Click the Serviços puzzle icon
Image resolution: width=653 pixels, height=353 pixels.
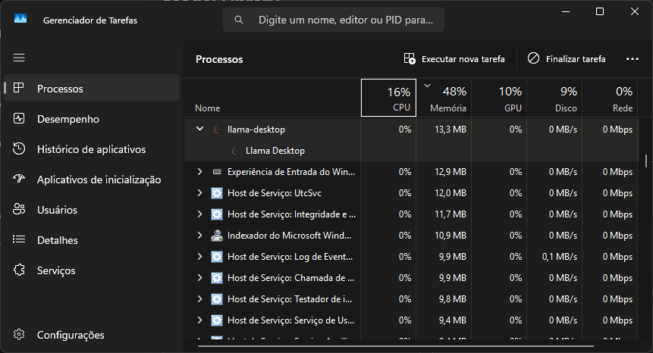19,270
